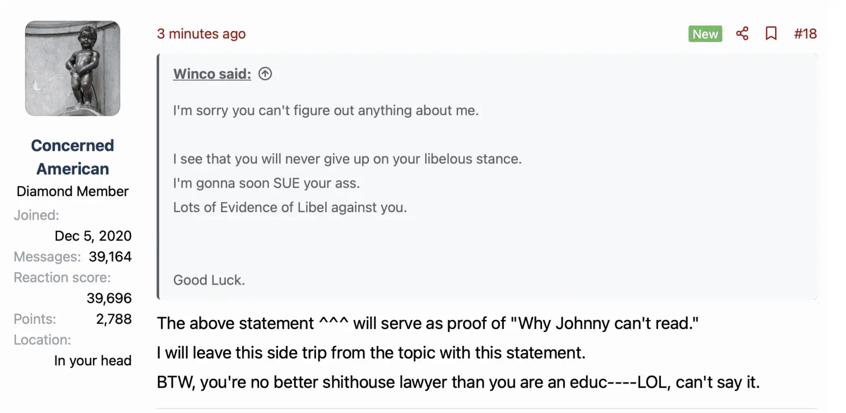846x413 pixels.
Task: Click the "Messages:" label
Action: pos(47,256)
